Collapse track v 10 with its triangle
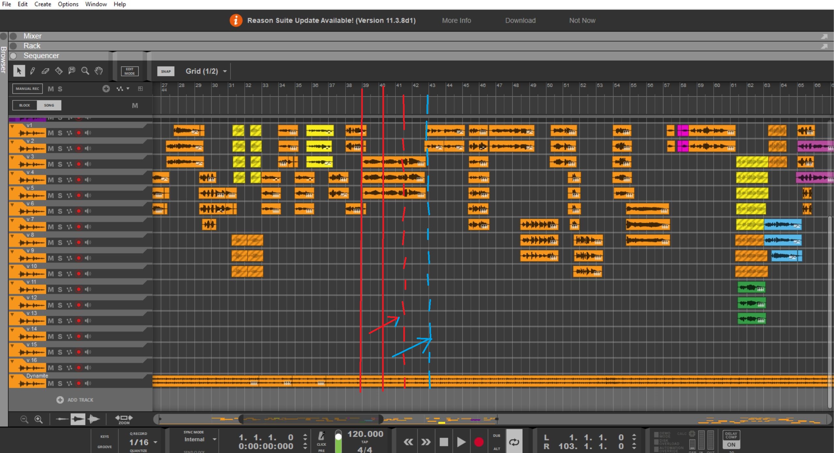 click(x=12, y=267)
